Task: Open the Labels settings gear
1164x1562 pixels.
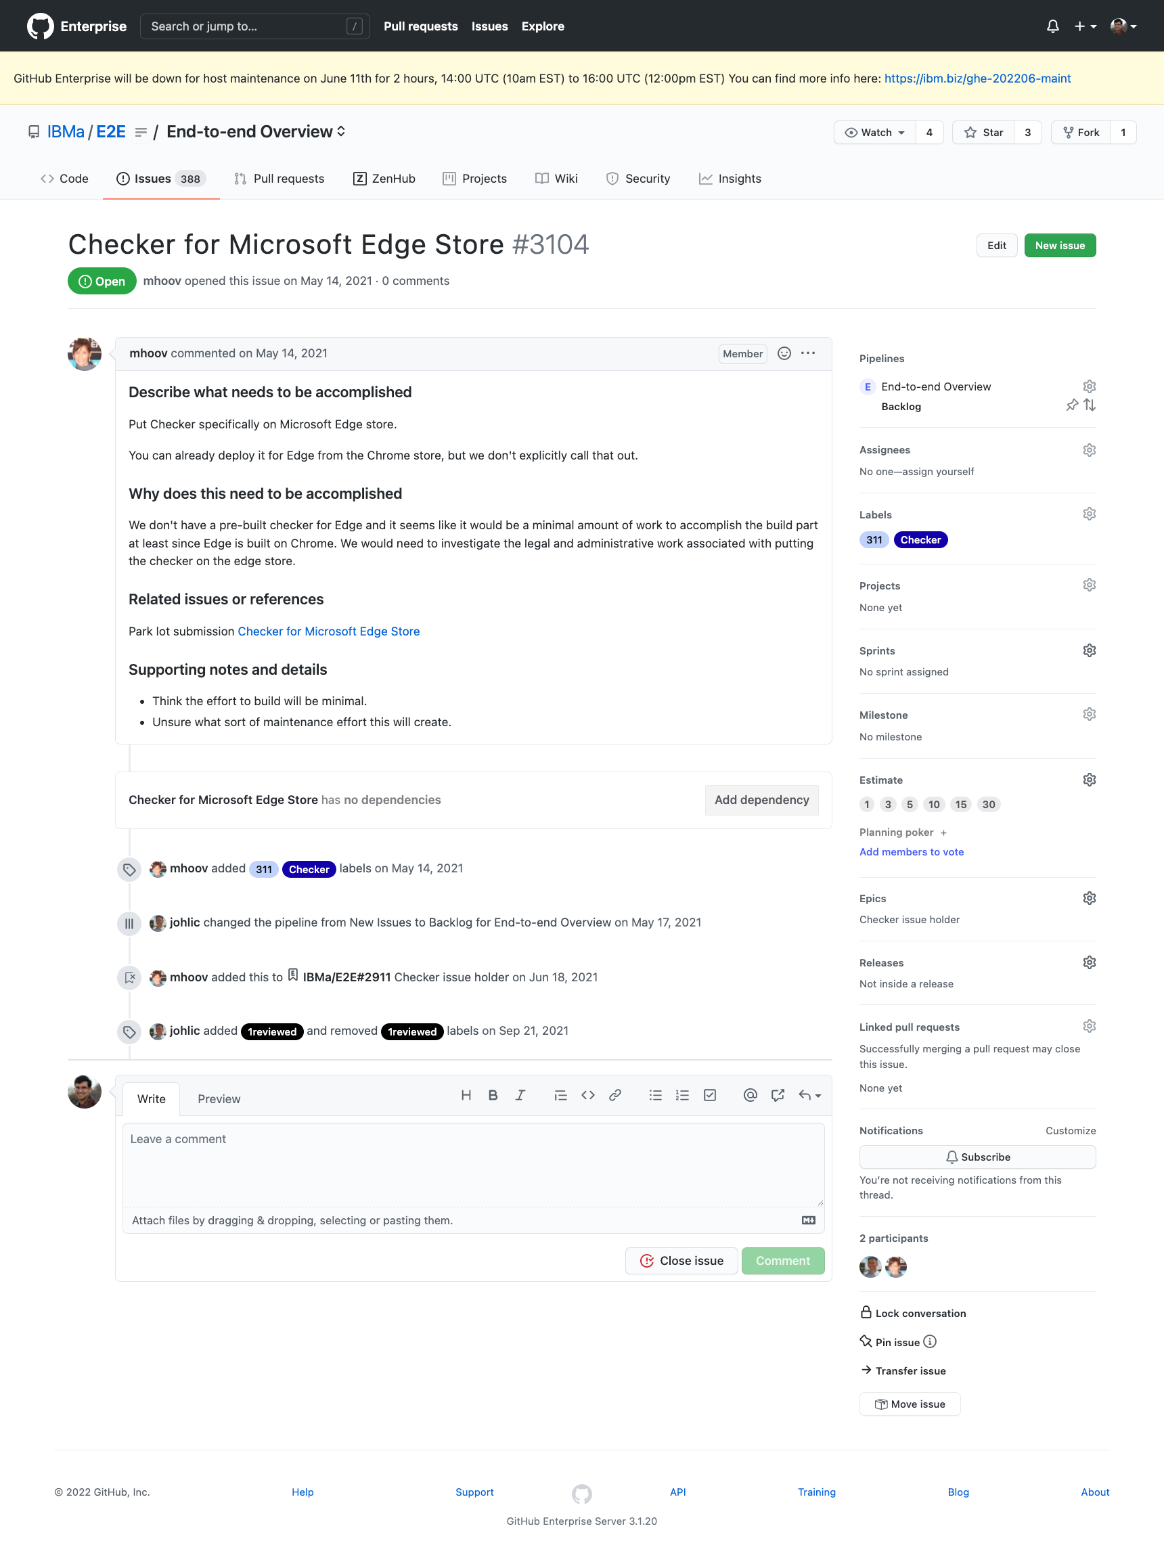Action: [x=1089, y=514]
